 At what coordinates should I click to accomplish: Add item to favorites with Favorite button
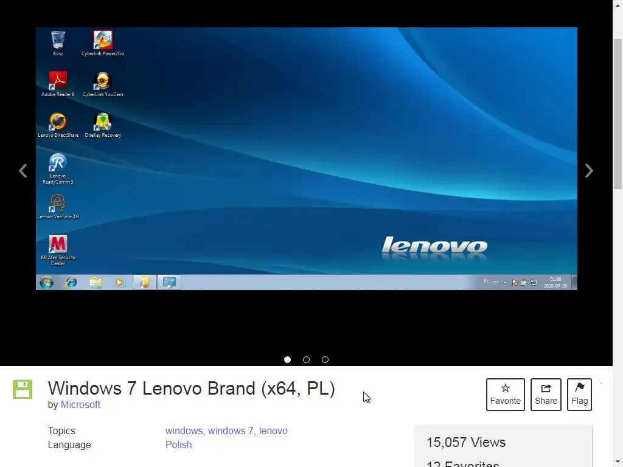[506, 394]
